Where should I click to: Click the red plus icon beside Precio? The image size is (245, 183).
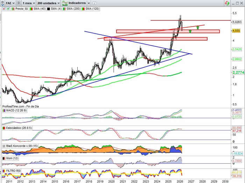coord(3,8)
